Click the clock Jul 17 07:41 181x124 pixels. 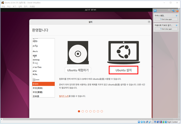(90, 10)
